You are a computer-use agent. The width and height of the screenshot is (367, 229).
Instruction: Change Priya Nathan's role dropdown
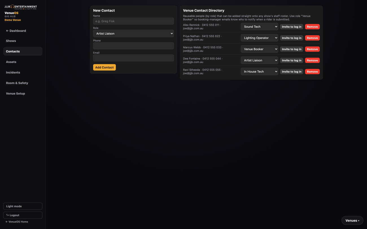click(x=259, y=38)
